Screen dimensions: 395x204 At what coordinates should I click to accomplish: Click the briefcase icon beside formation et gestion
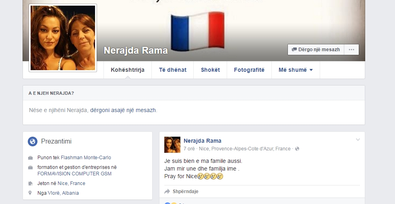(x=30, y=167)
